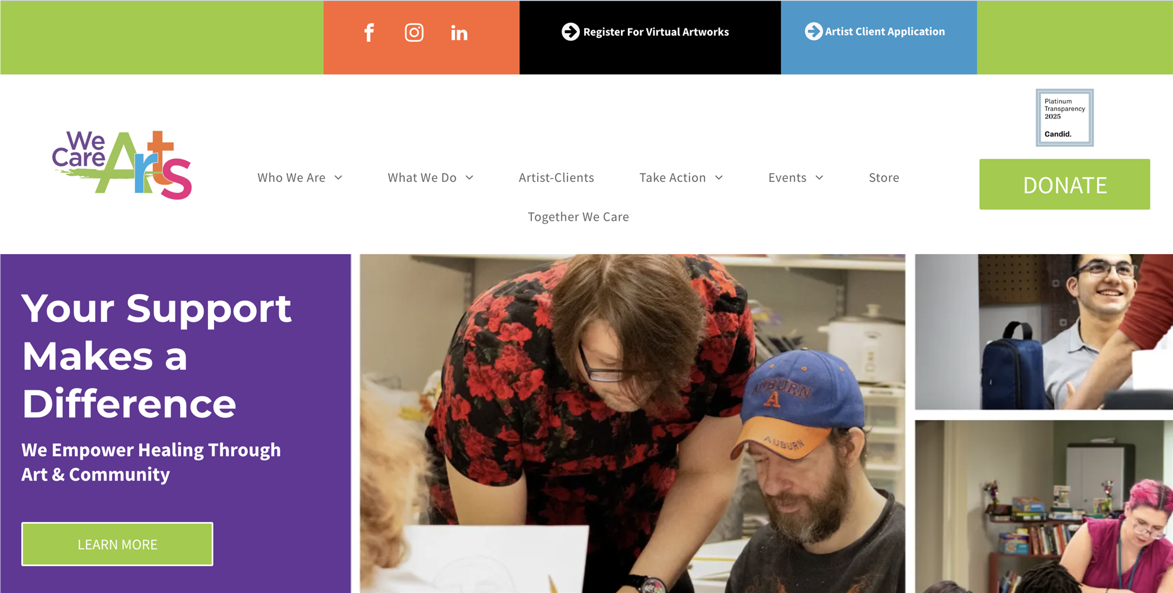Click the We Care Arts logo
1173x593 pixels.
[x=122, y=165]
